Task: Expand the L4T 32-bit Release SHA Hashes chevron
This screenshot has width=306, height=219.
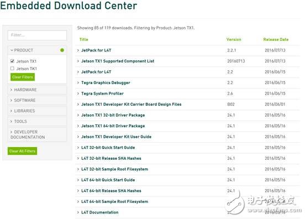Action: tap(78, 158)
